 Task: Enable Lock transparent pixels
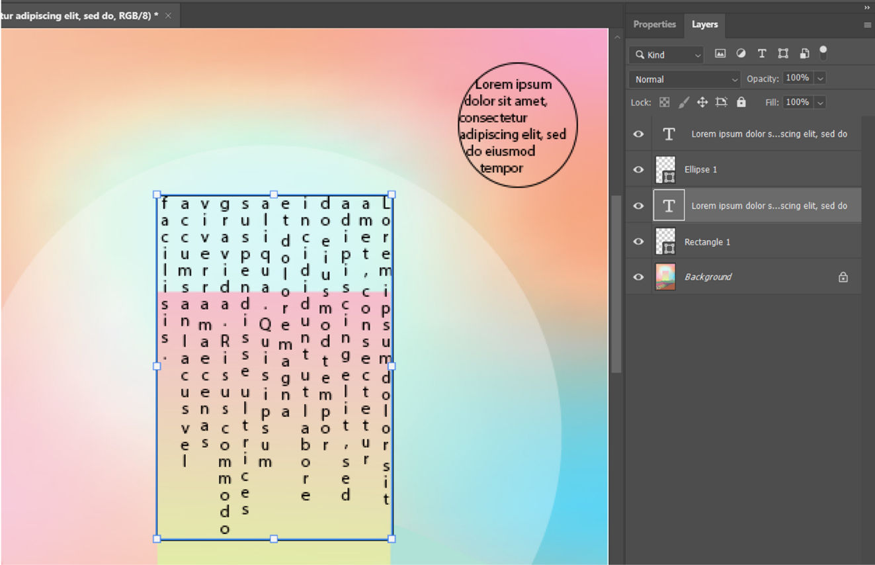664,102
